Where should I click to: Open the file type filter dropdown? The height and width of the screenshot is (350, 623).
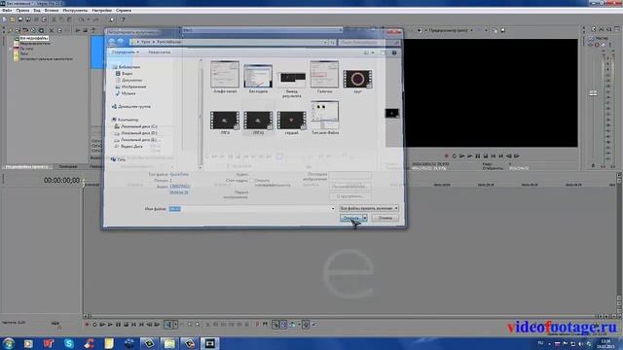(x=369, y=208)
